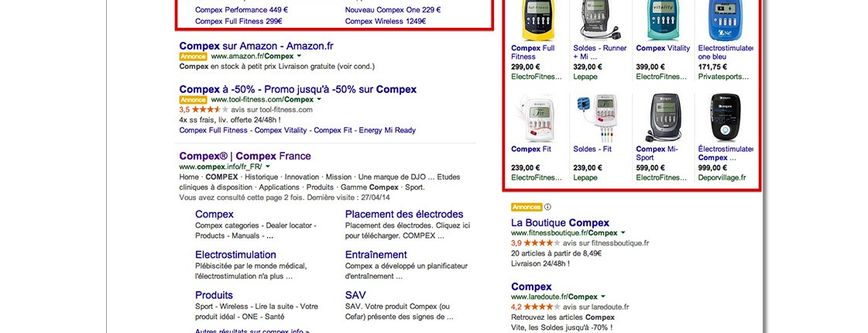Image resolution: width=868 pixels, height=333 pixels.
Task: Click the Compex Wireless 1249€ link
Action: point(386,22)
